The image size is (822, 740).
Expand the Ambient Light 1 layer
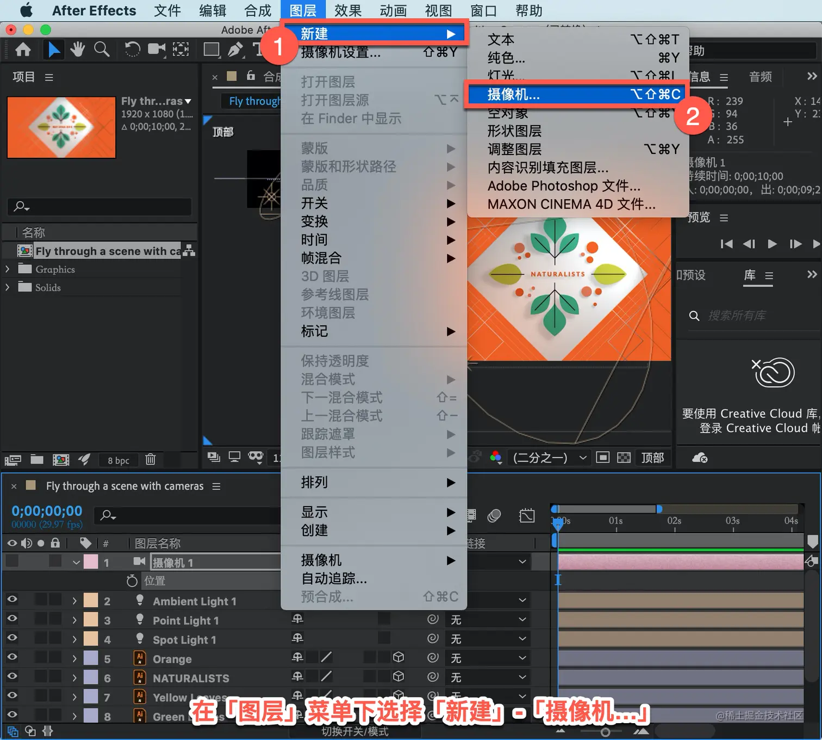tap(74, 601)
